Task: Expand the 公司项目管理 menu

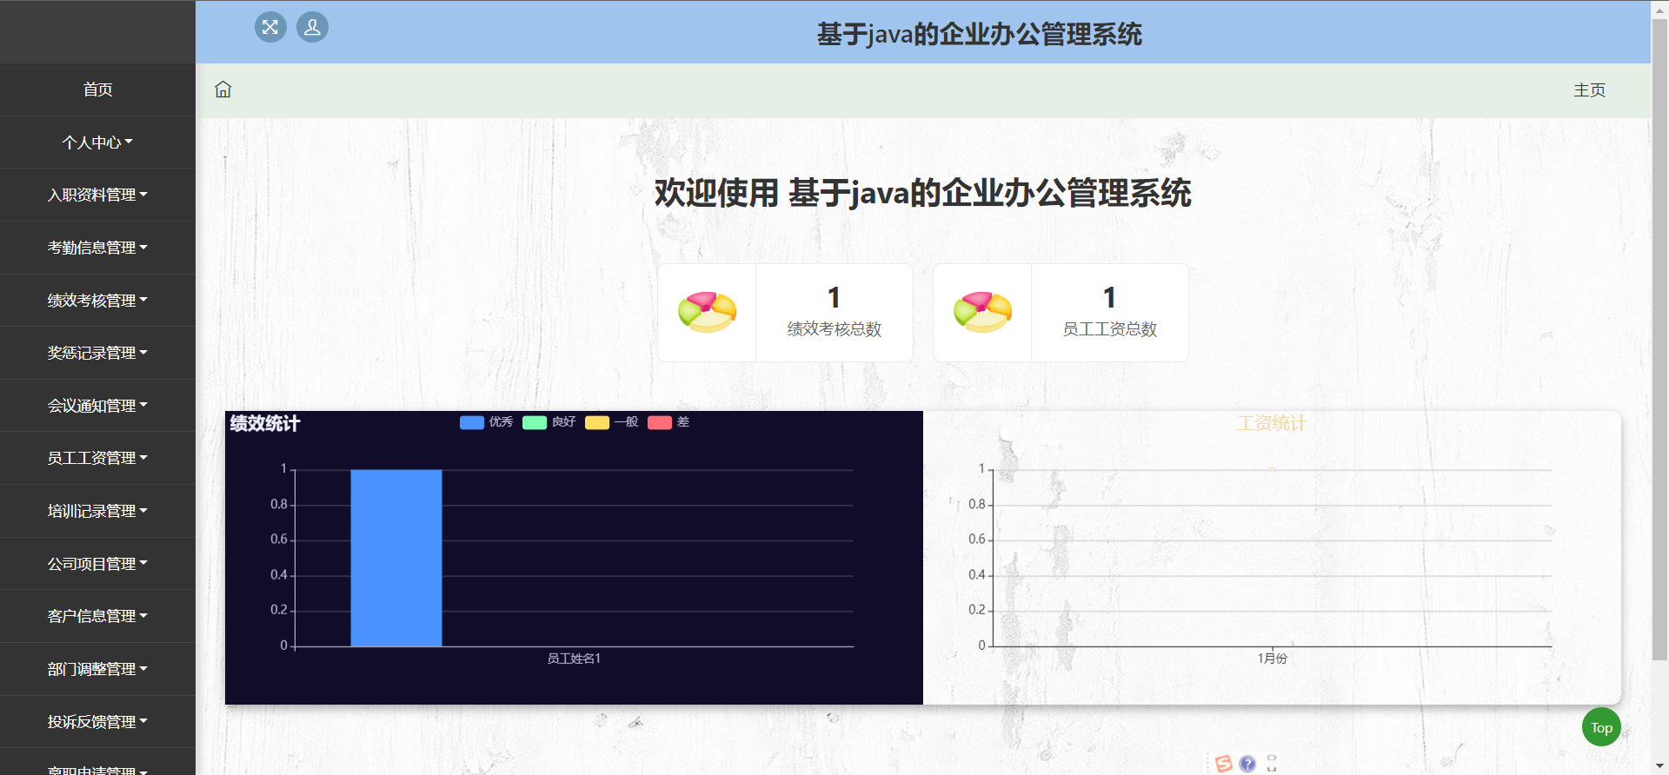Action: click(x=97, y=564)
